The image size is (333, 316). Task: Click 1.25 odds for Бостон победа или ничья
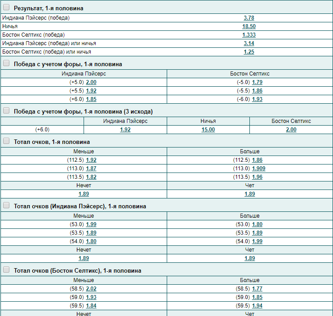coord(249,52)
